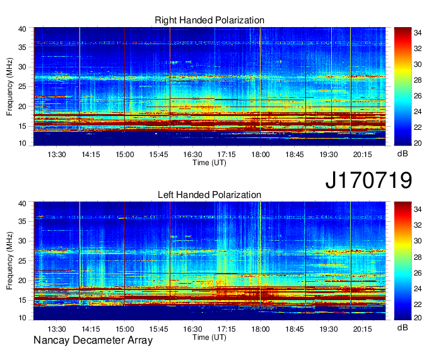Click the bottom plot's '16:30' time tick
The image size is (429, 348).
tap(192, 329)
